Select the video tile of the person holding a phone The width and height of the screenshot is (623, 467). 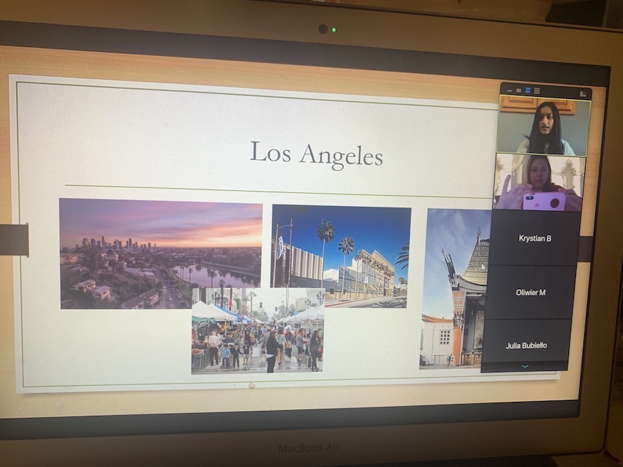[x=539, y=183]
